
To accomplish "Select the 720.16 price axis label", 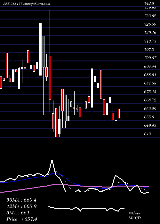I will (x=150, y=33).
